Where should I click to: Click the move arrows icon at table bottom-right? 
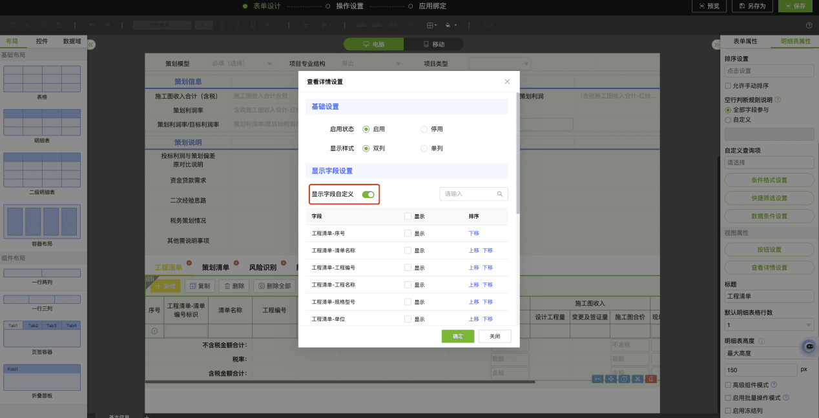pos(610,379)
